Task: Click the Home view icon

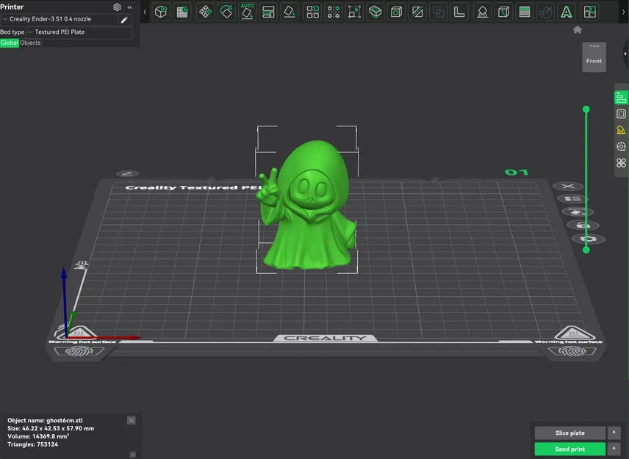Action: (578, 30)
